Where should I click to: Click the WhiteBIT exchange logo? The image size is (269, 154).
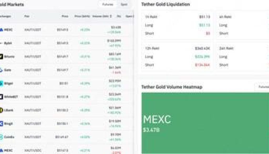point(1,97)
